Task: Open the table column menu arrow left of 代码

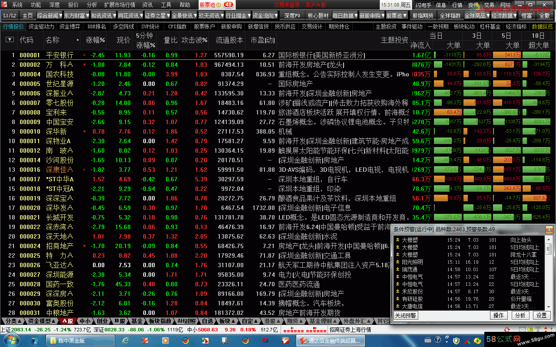Action: coord(10,39)
